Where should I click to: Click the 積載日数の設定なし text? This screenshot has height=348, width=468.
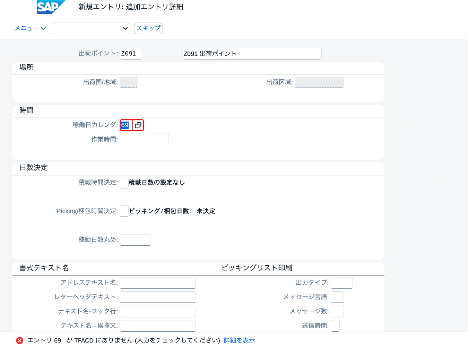point(157,182)
